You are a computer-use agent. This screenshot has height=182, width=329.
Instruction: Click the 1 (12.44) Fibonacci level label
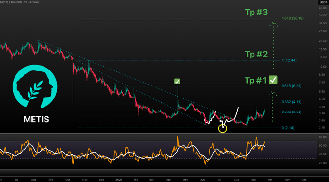[x=289, y=60]
